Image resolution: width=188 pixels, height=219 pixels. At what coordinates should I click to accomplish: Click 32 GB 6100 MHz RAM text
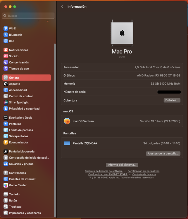point(165,84)
